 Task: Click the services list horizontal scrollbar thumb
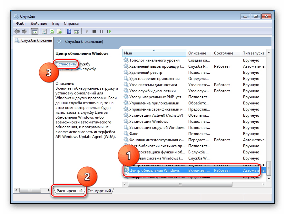[180, 184]
